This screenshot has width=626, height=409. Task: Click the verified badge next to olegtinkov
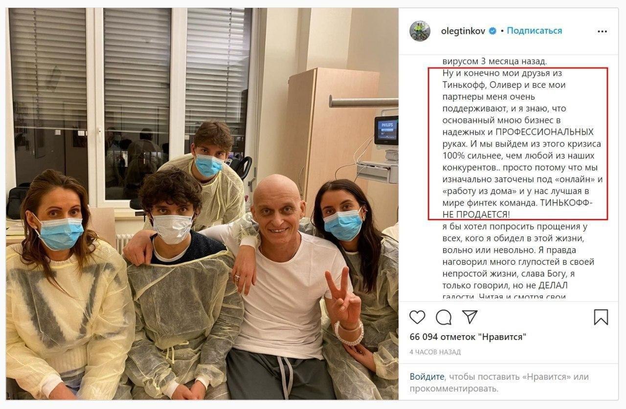coord(493,31)
